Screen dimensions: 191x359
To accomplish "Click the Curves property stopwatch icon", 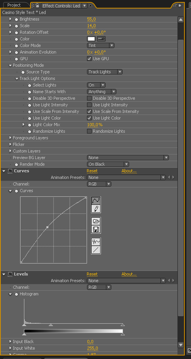I will [x=16, y=191].
